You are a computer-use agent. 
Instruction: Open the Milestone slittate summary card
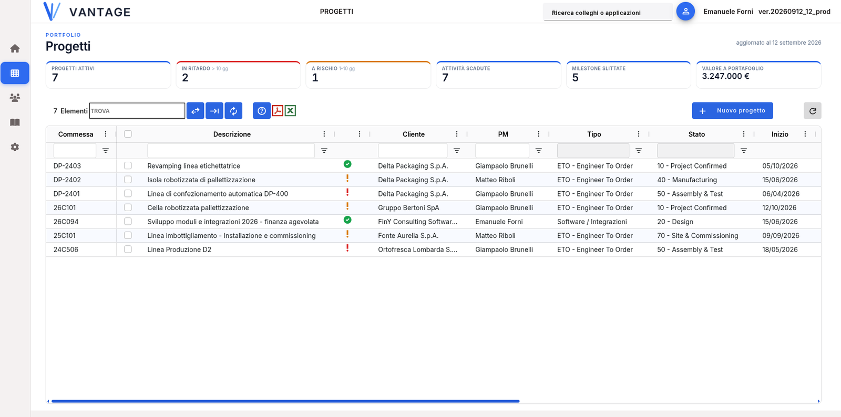[x=629, y=75]
